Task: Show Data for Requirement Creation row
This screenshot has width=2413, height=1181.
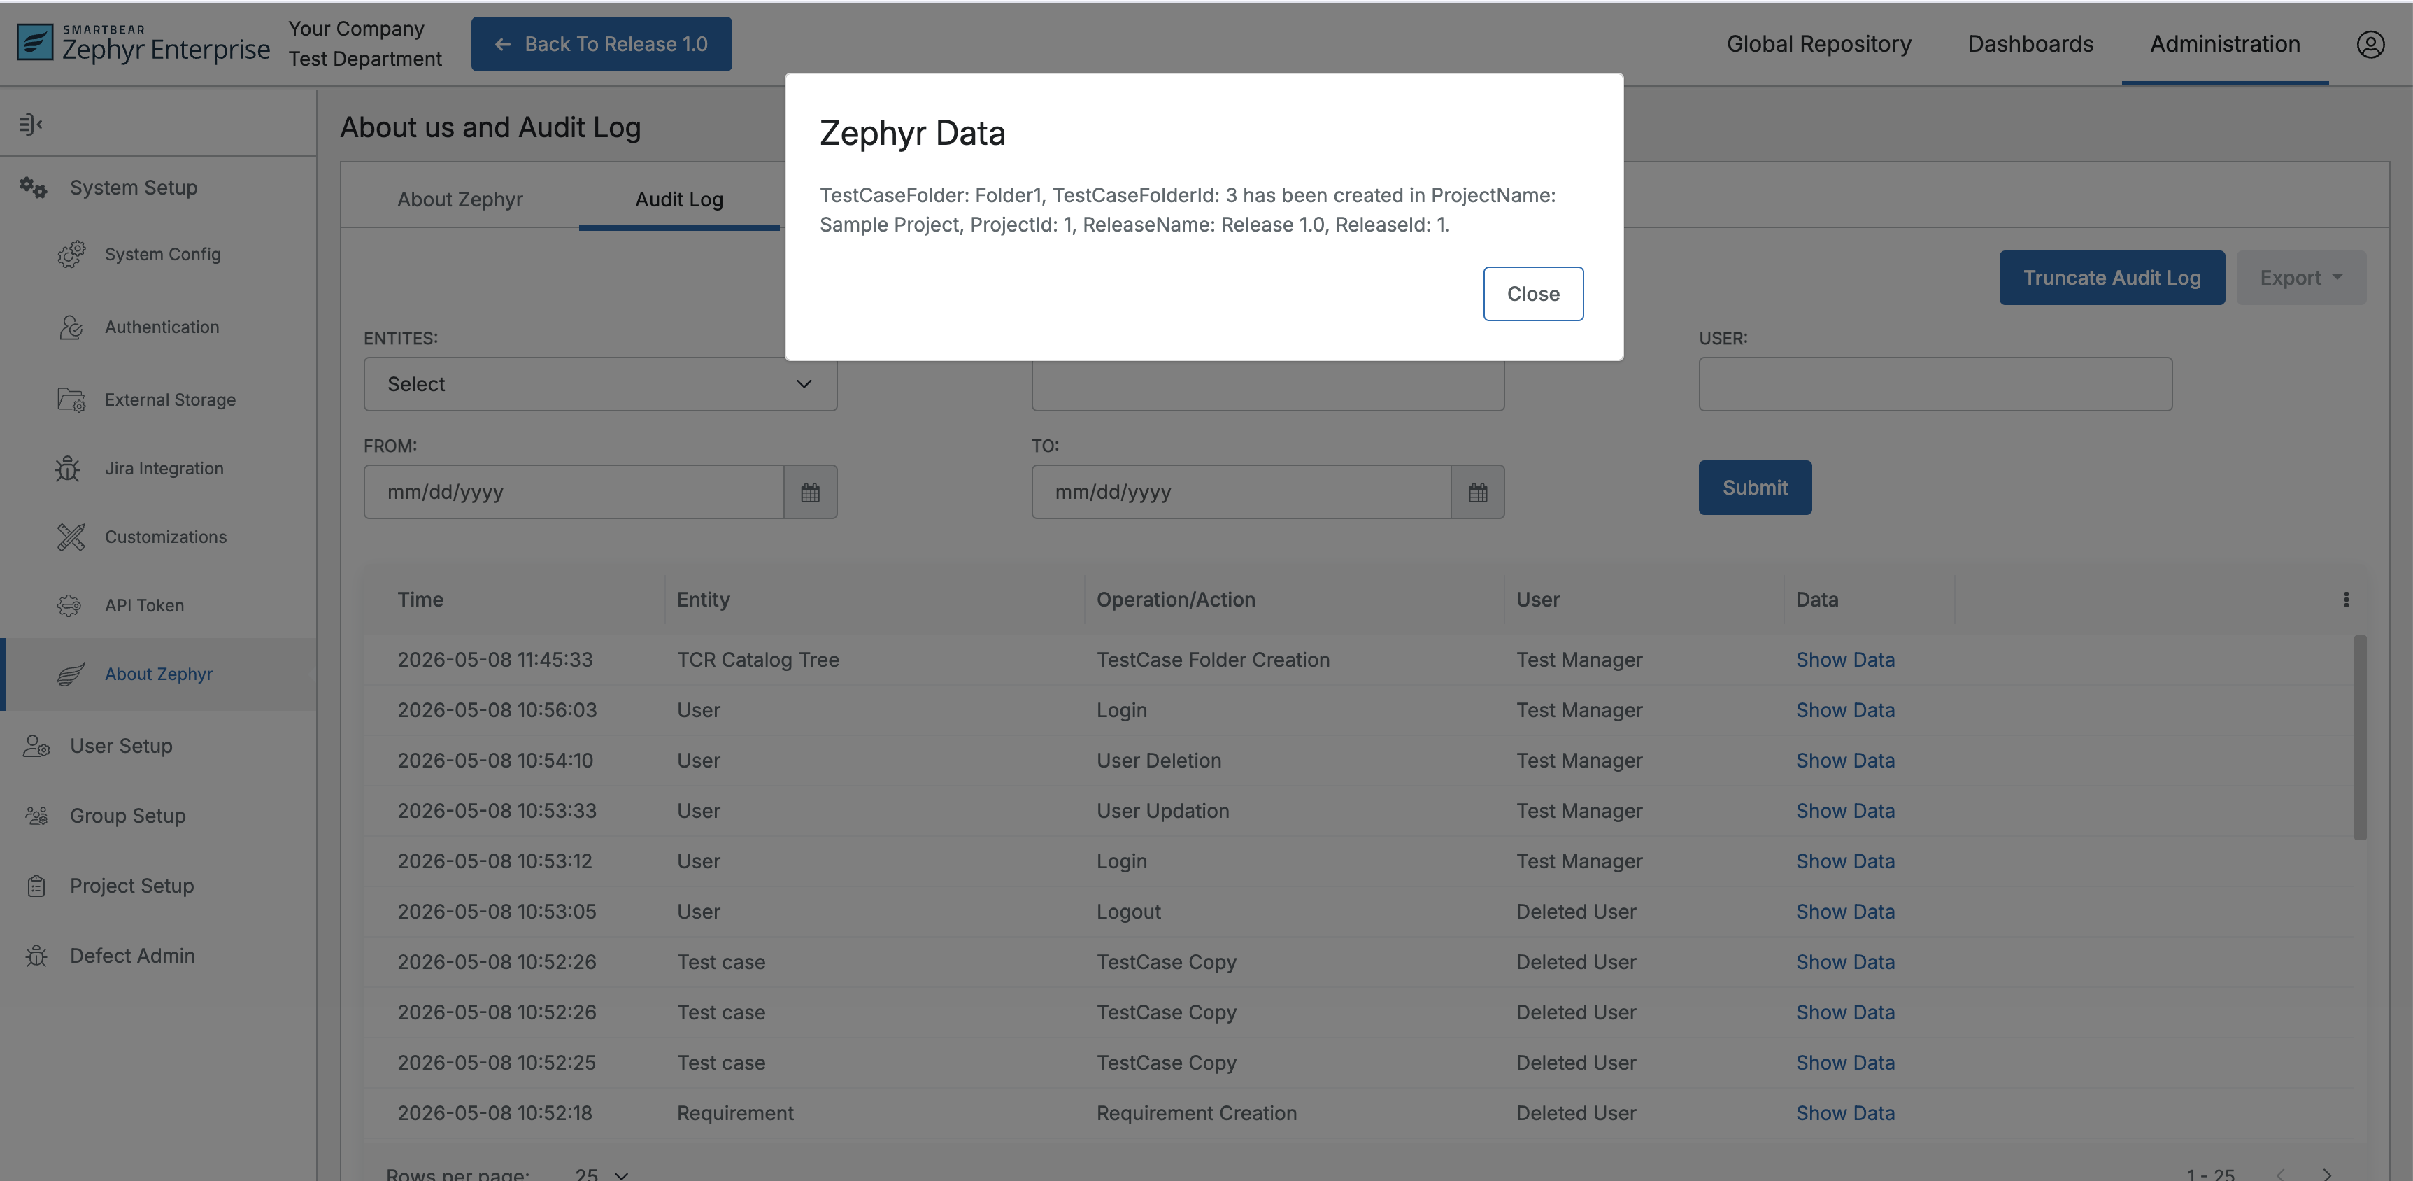Action: (1844, 1112)
